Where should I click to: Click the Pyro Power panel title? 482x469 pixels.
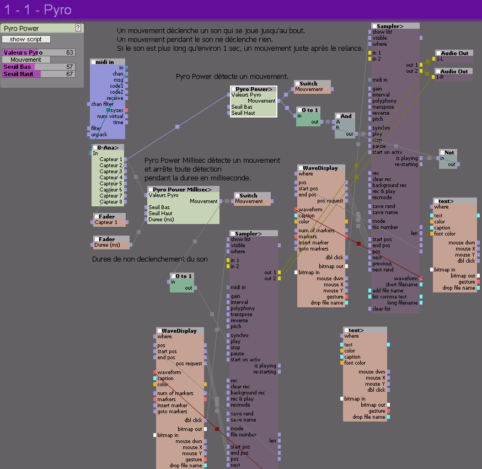click(22, 28)
